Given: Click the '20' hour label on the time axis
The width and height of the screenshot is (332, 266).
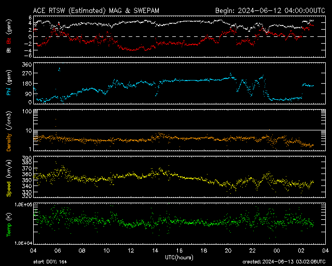Looking at the screenshot, I should tap(228, 251).
